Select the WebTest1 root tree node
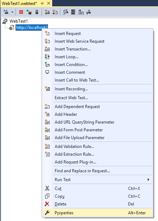The width and height of the screenshot is (158, 221). click(18, 21)
